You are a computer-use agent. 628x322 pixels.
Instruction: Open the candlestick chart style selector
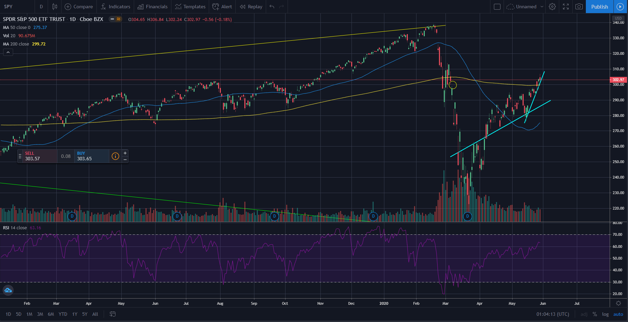[55, 7]
